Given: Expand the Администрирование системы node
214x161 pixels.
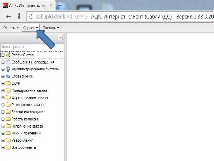Looking at the screenshot, I should [x=3, y=69].
